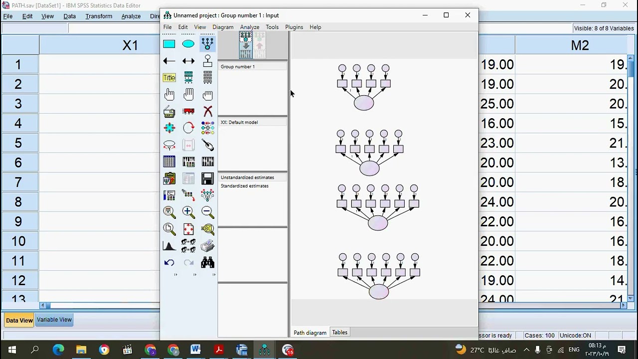Viewport: 638px width, 359px height.
Task: Copy the path diagram to clipboard
Action: point(169,179)
